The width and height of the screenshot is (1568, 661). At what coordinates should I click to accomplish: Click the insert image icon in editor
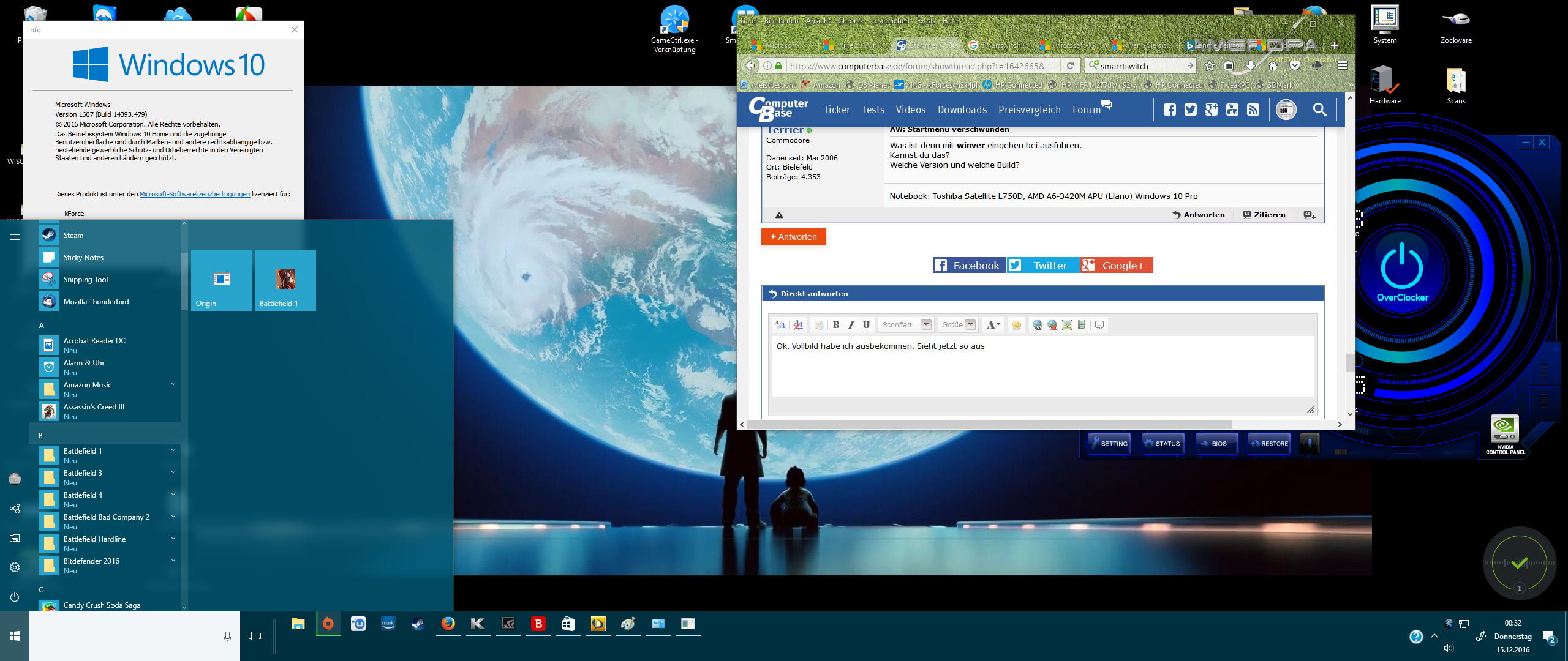1067,325
